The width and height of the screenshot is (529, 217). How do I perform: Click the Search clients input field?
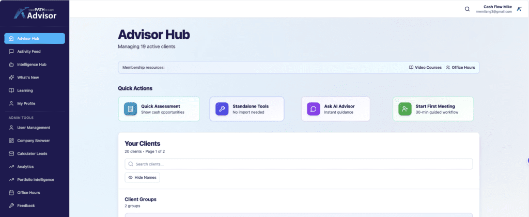pyautogui.click(x=299, y=164)
